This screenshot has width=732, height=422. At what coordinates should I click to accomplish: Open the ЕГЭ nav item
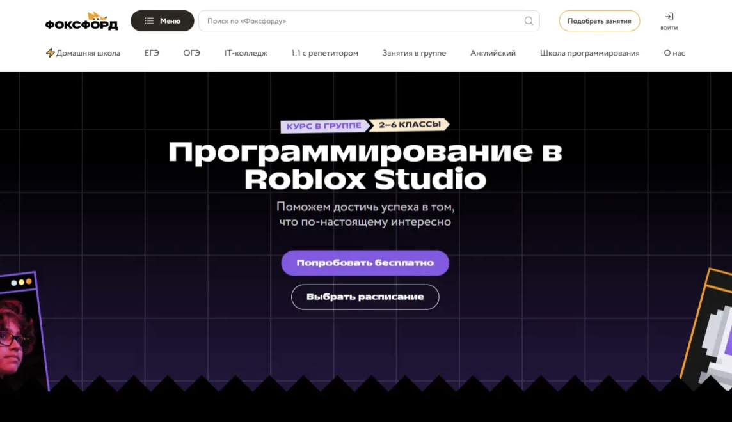click(x=152, y=53)
